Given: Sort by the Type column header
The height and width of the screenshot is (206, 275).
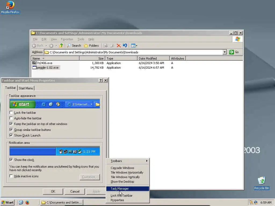Looking at the screenshot, I should [121, 58].
